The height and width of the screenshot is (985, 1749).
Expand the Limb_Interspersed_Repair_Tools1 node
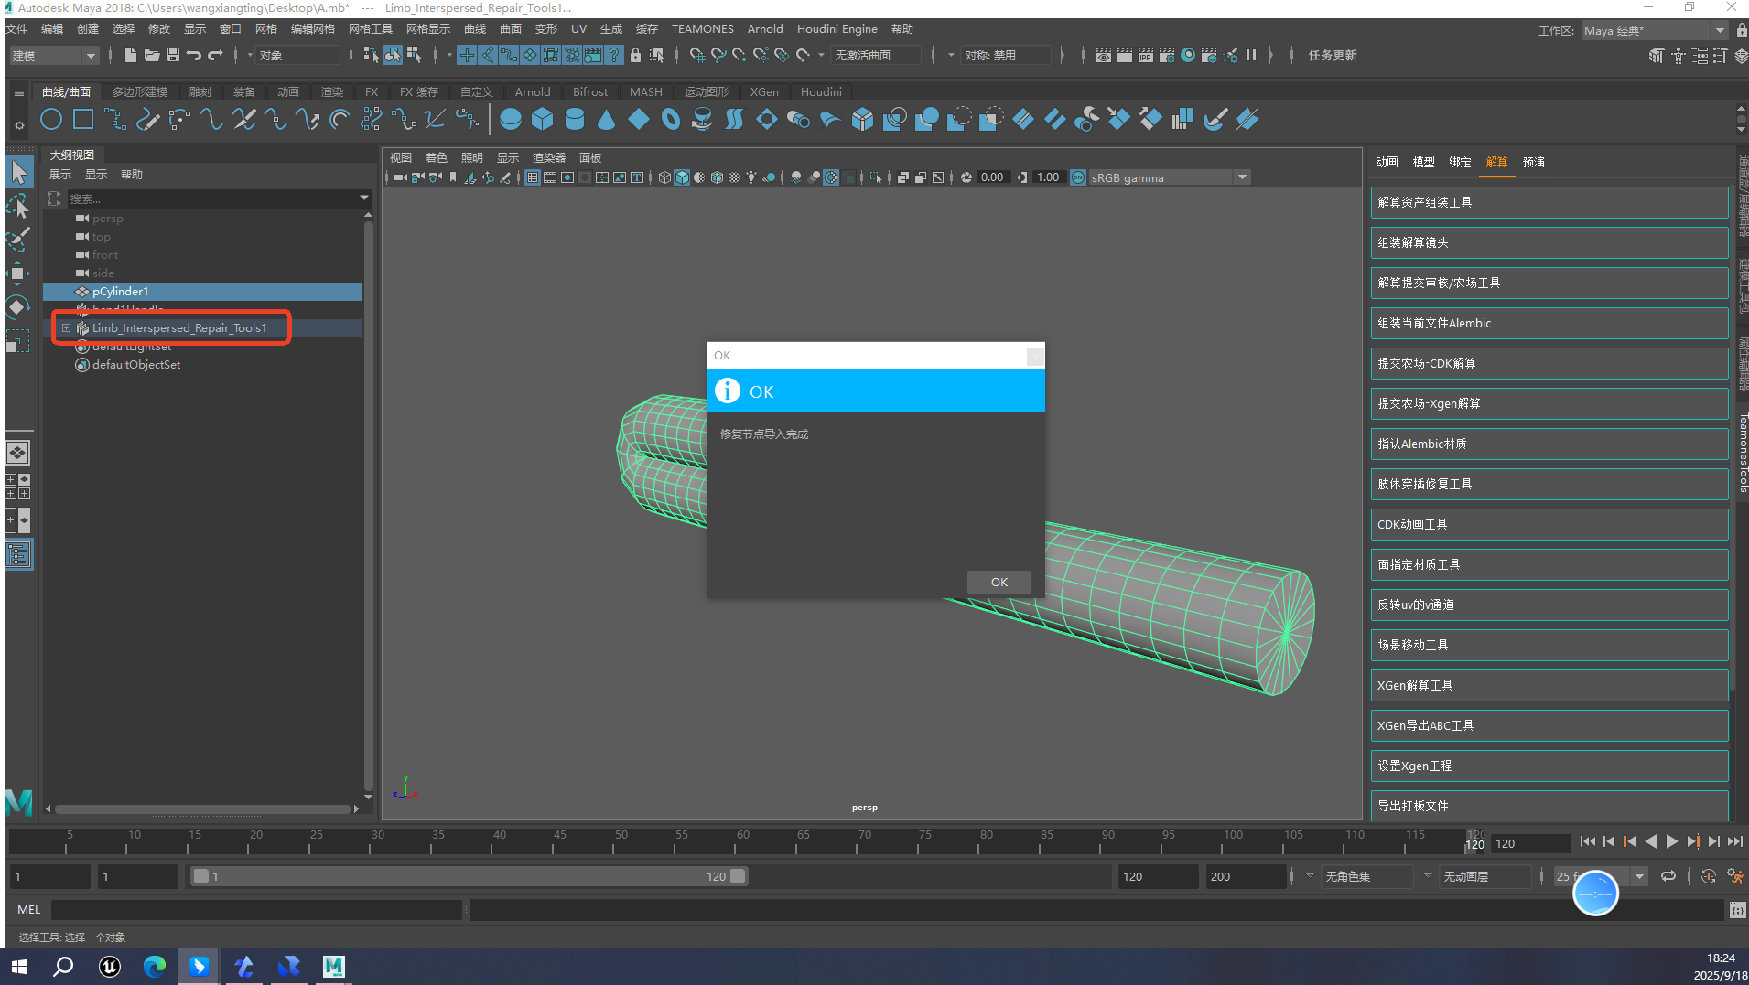(66, 327)
